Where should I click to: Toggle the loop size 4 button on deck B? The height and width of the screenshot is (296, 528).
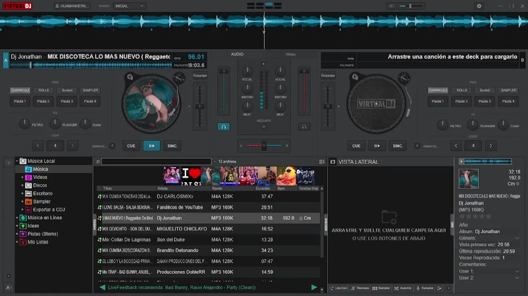pos(473,146)
